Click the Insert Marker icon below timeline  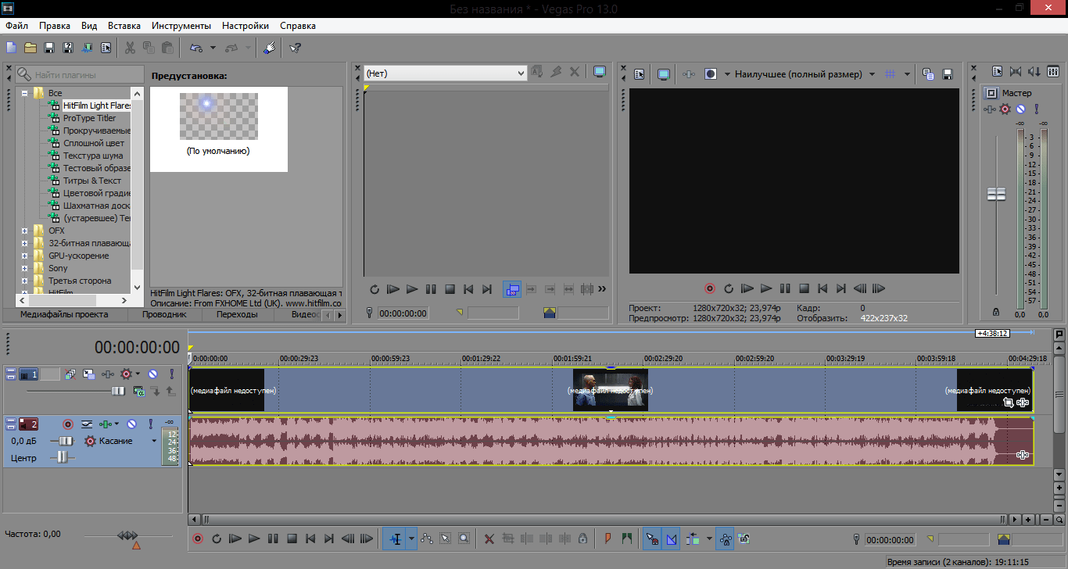[x=607, y=539]
